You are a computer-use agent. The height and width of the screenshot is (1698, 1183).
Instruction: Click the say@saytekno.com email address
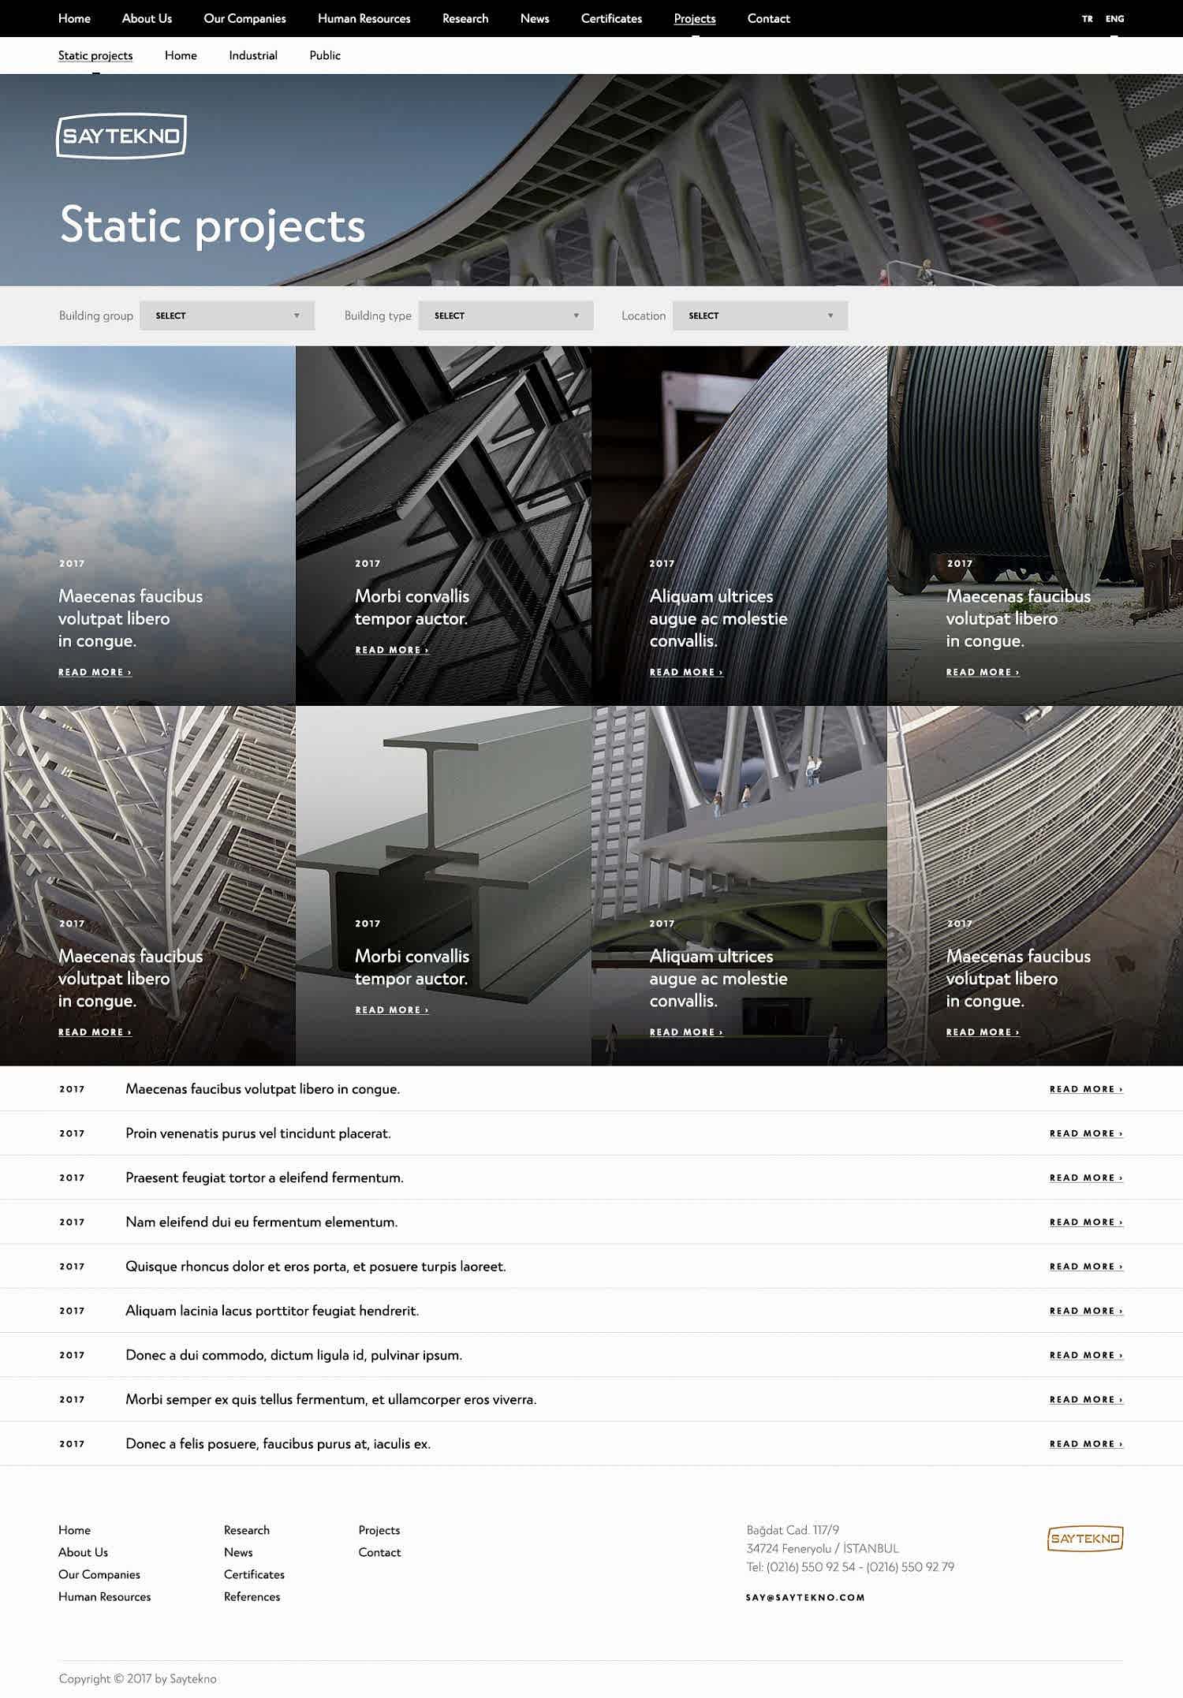tap(805, 1597)
